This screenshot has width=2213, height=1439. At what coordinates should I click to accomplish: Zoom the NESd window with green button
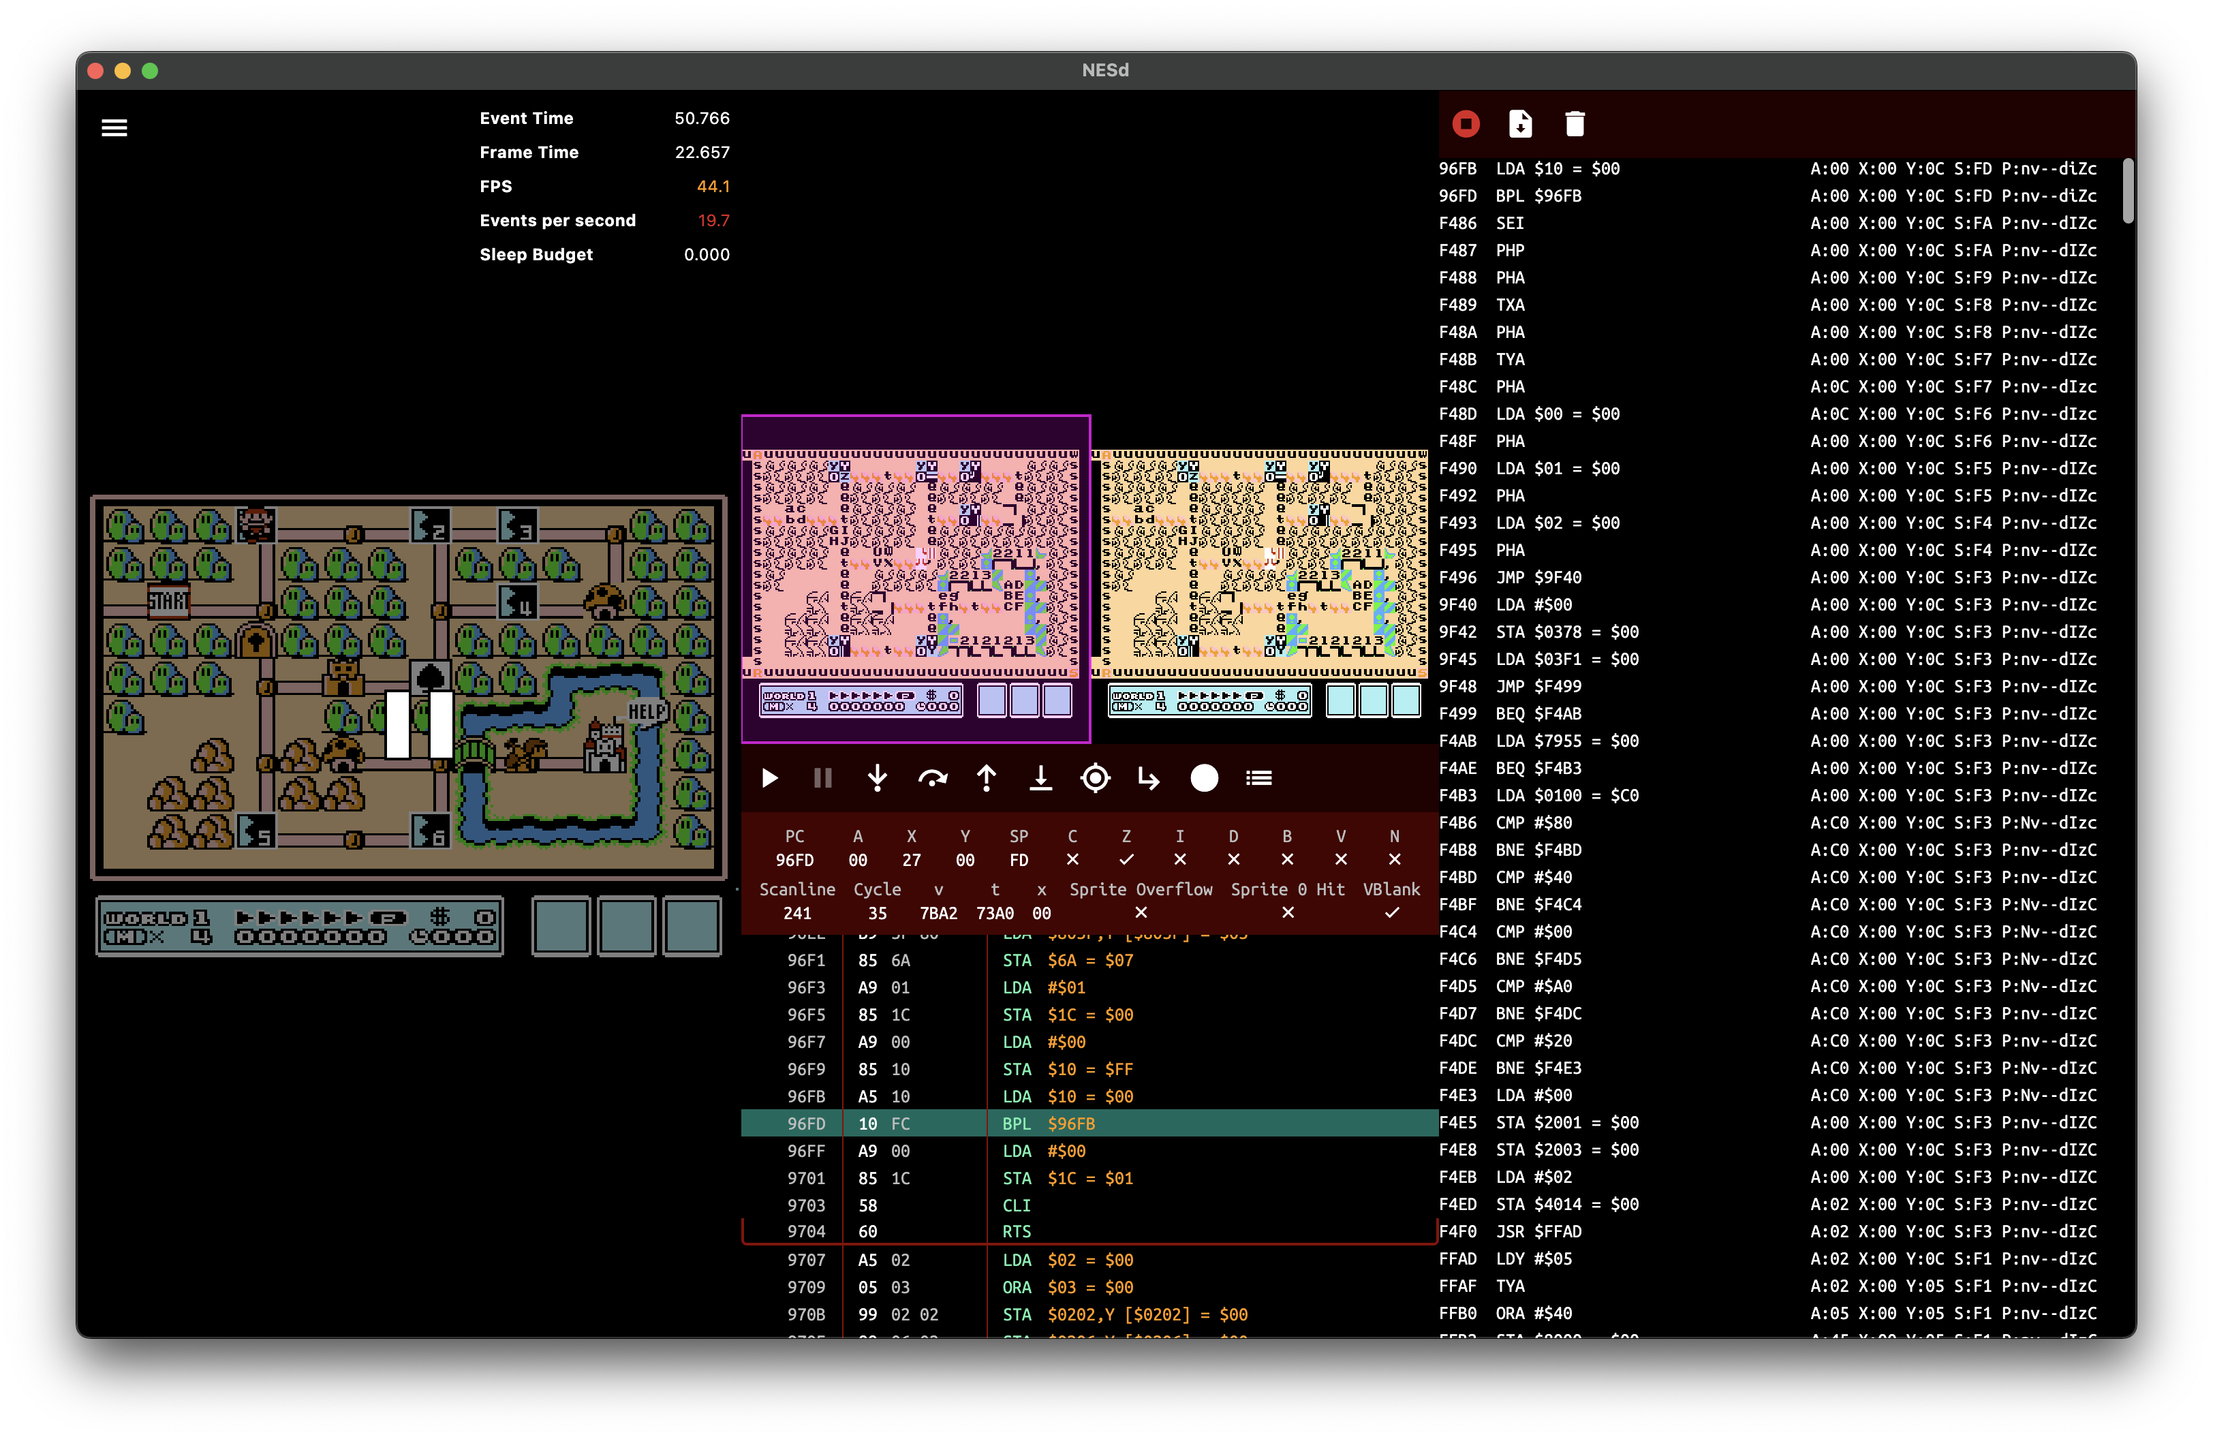tap(150, 71)
